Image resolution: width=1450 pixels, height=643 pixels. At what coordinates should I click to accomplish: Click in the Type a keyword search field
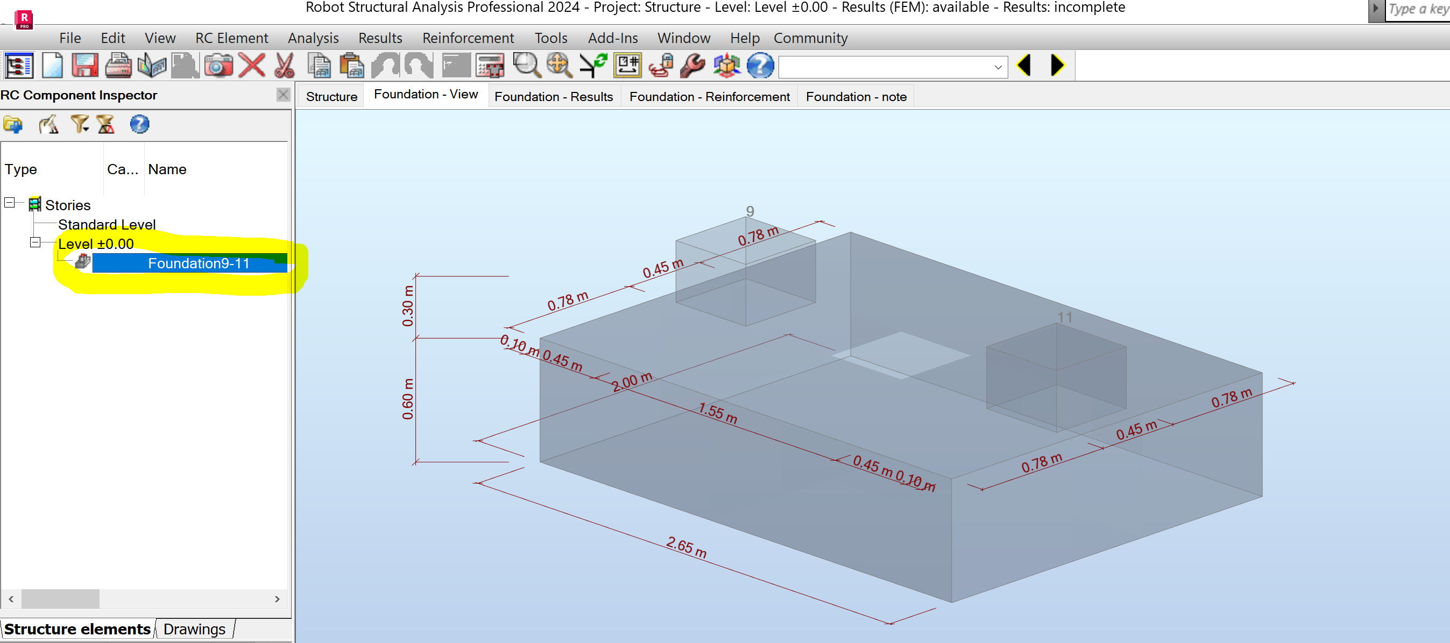[1413, 9]
